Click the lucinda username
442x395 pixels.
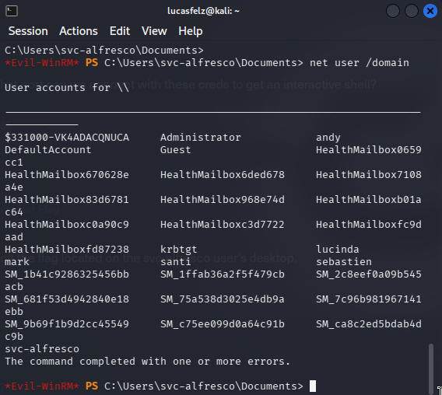tap(338, 250)
